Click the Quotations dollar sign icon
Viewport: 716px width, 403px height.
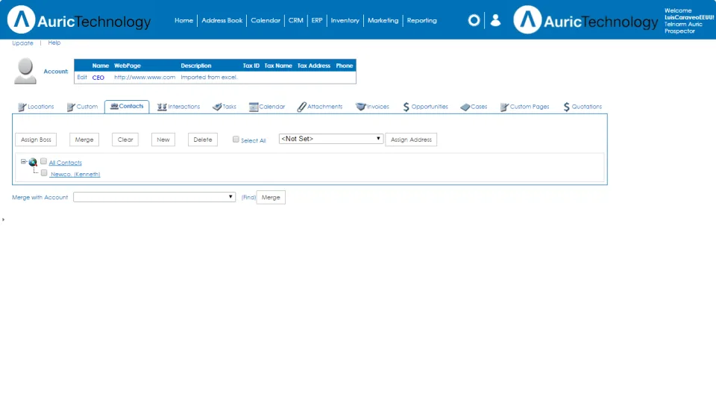[566, 107]
